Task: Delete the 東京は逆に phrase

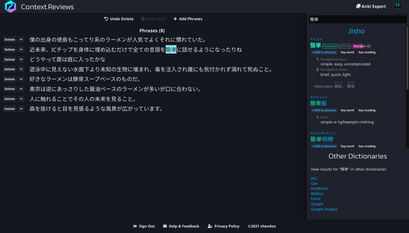Action: click(x=10, y=89)
